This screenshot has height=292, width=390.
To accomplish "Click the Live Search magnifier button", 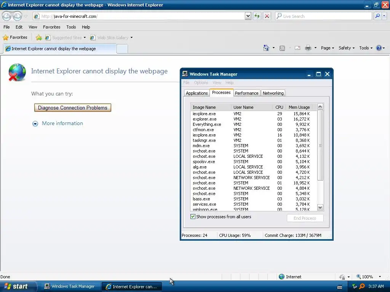I will click(x=377, y=16).
